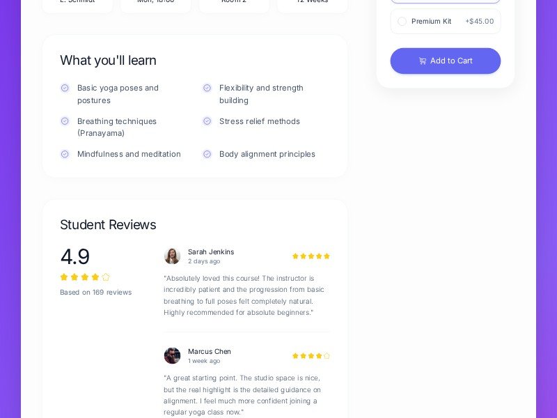Open Marcus Chen's profile avatar
Viewport: 557px width, 418px height.
172,355
